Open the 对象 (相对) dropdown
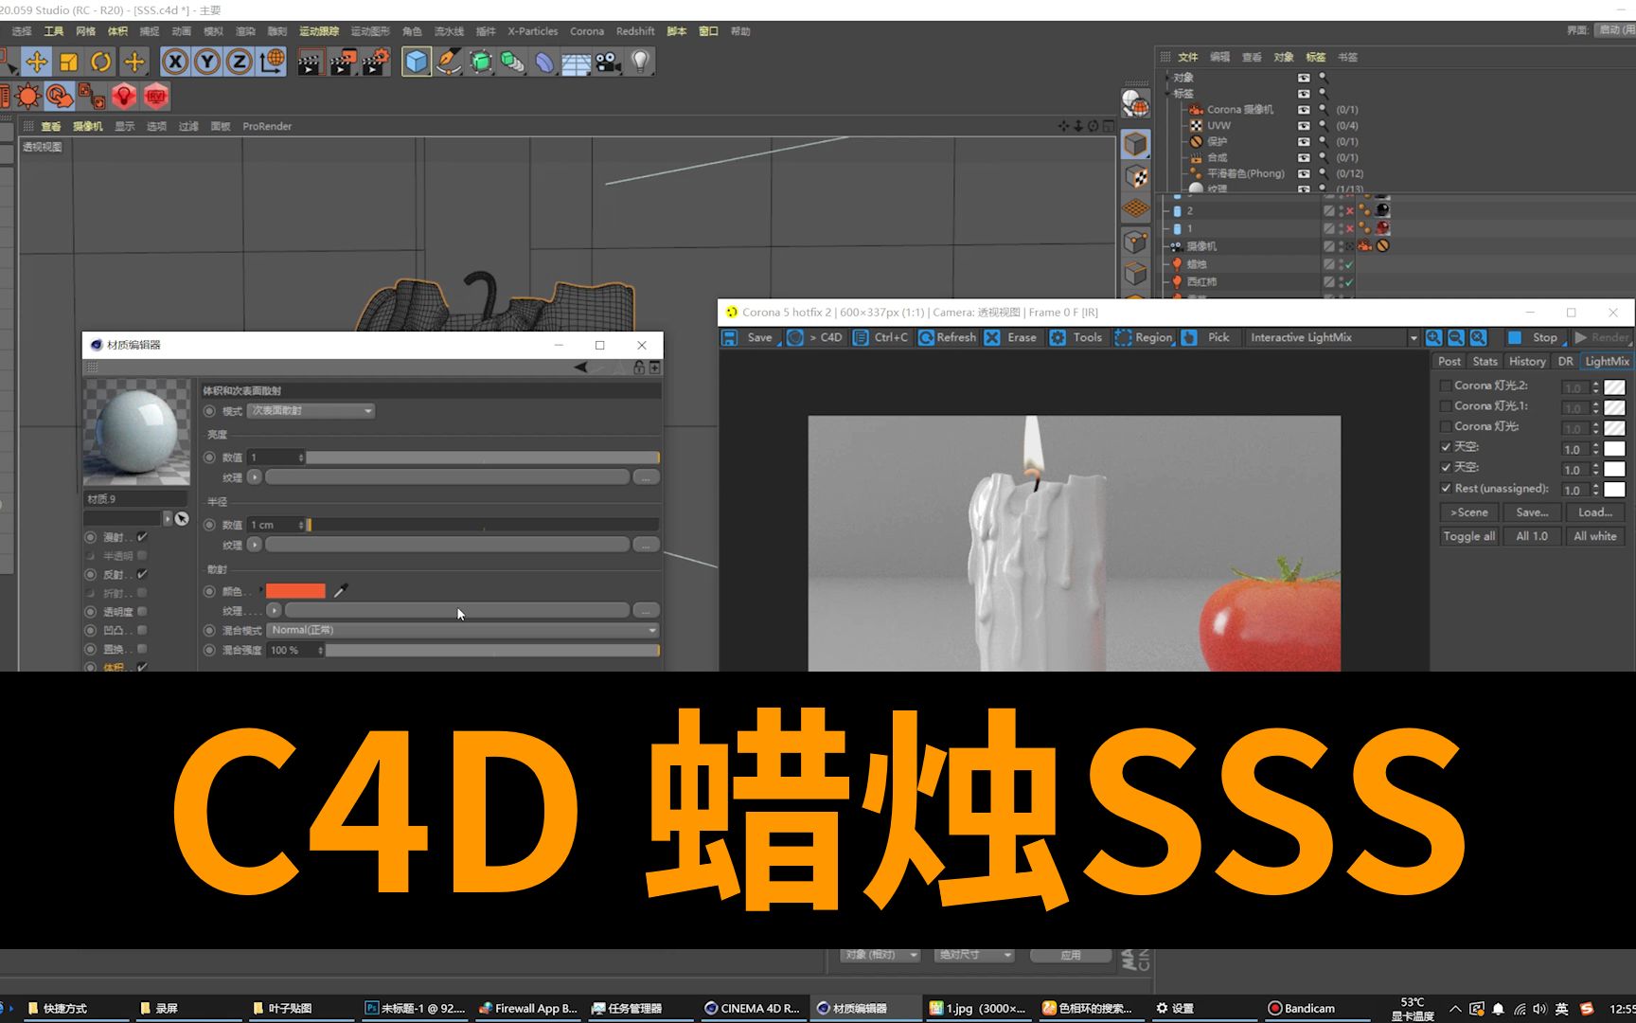 click(x=880, y=955)
